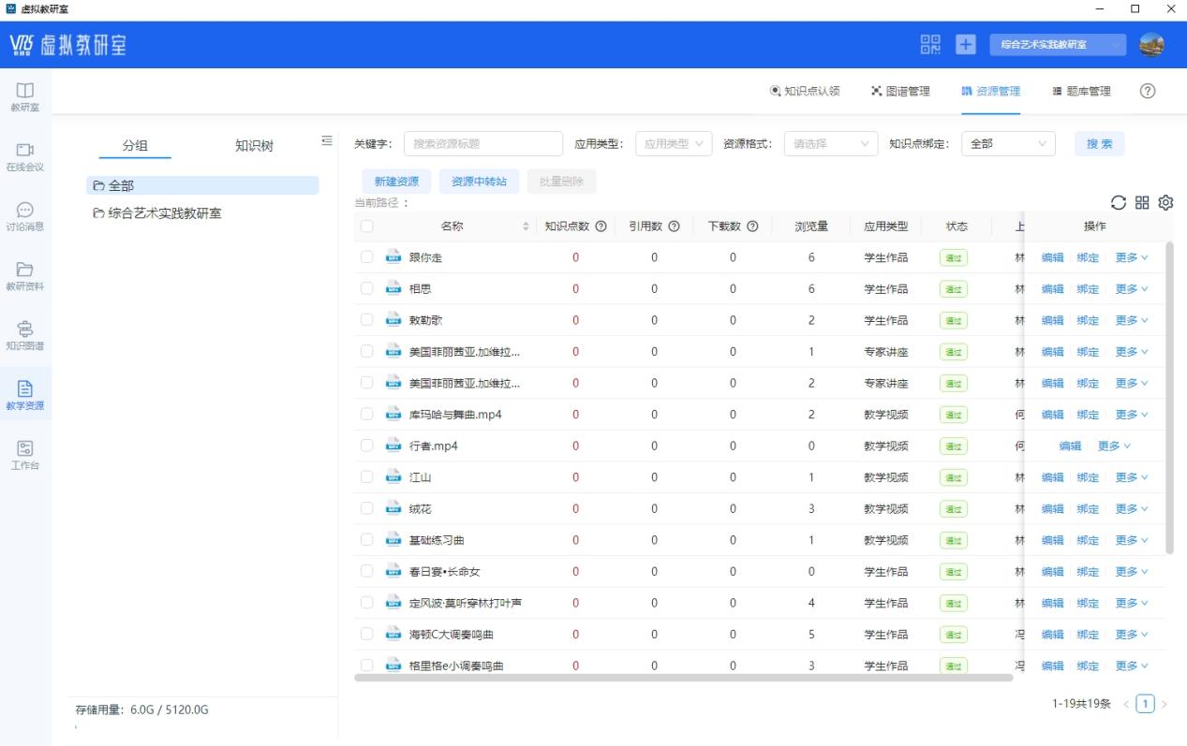Viewport: 1187px width, 746px height.
Task: Open 工作台 sidebar icon
Action: click(x=25, y=455)
